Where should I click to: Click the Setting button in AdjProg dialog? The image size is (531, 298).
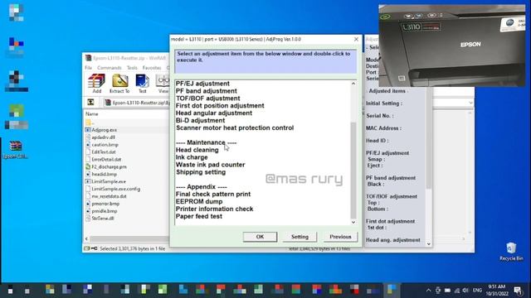(300, 237)
